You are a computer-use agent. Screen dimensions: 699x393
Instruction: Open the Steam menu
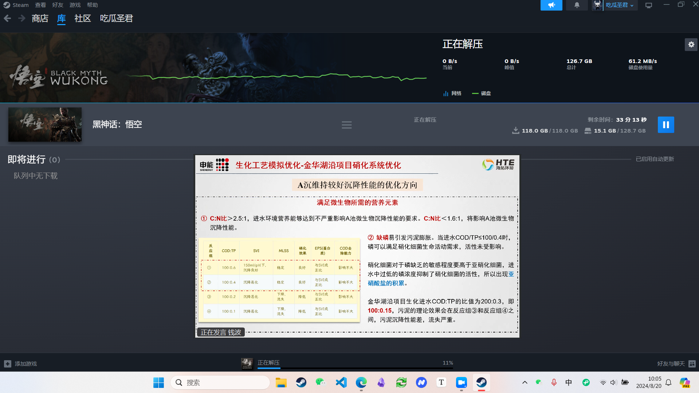[x=16, y=5]
